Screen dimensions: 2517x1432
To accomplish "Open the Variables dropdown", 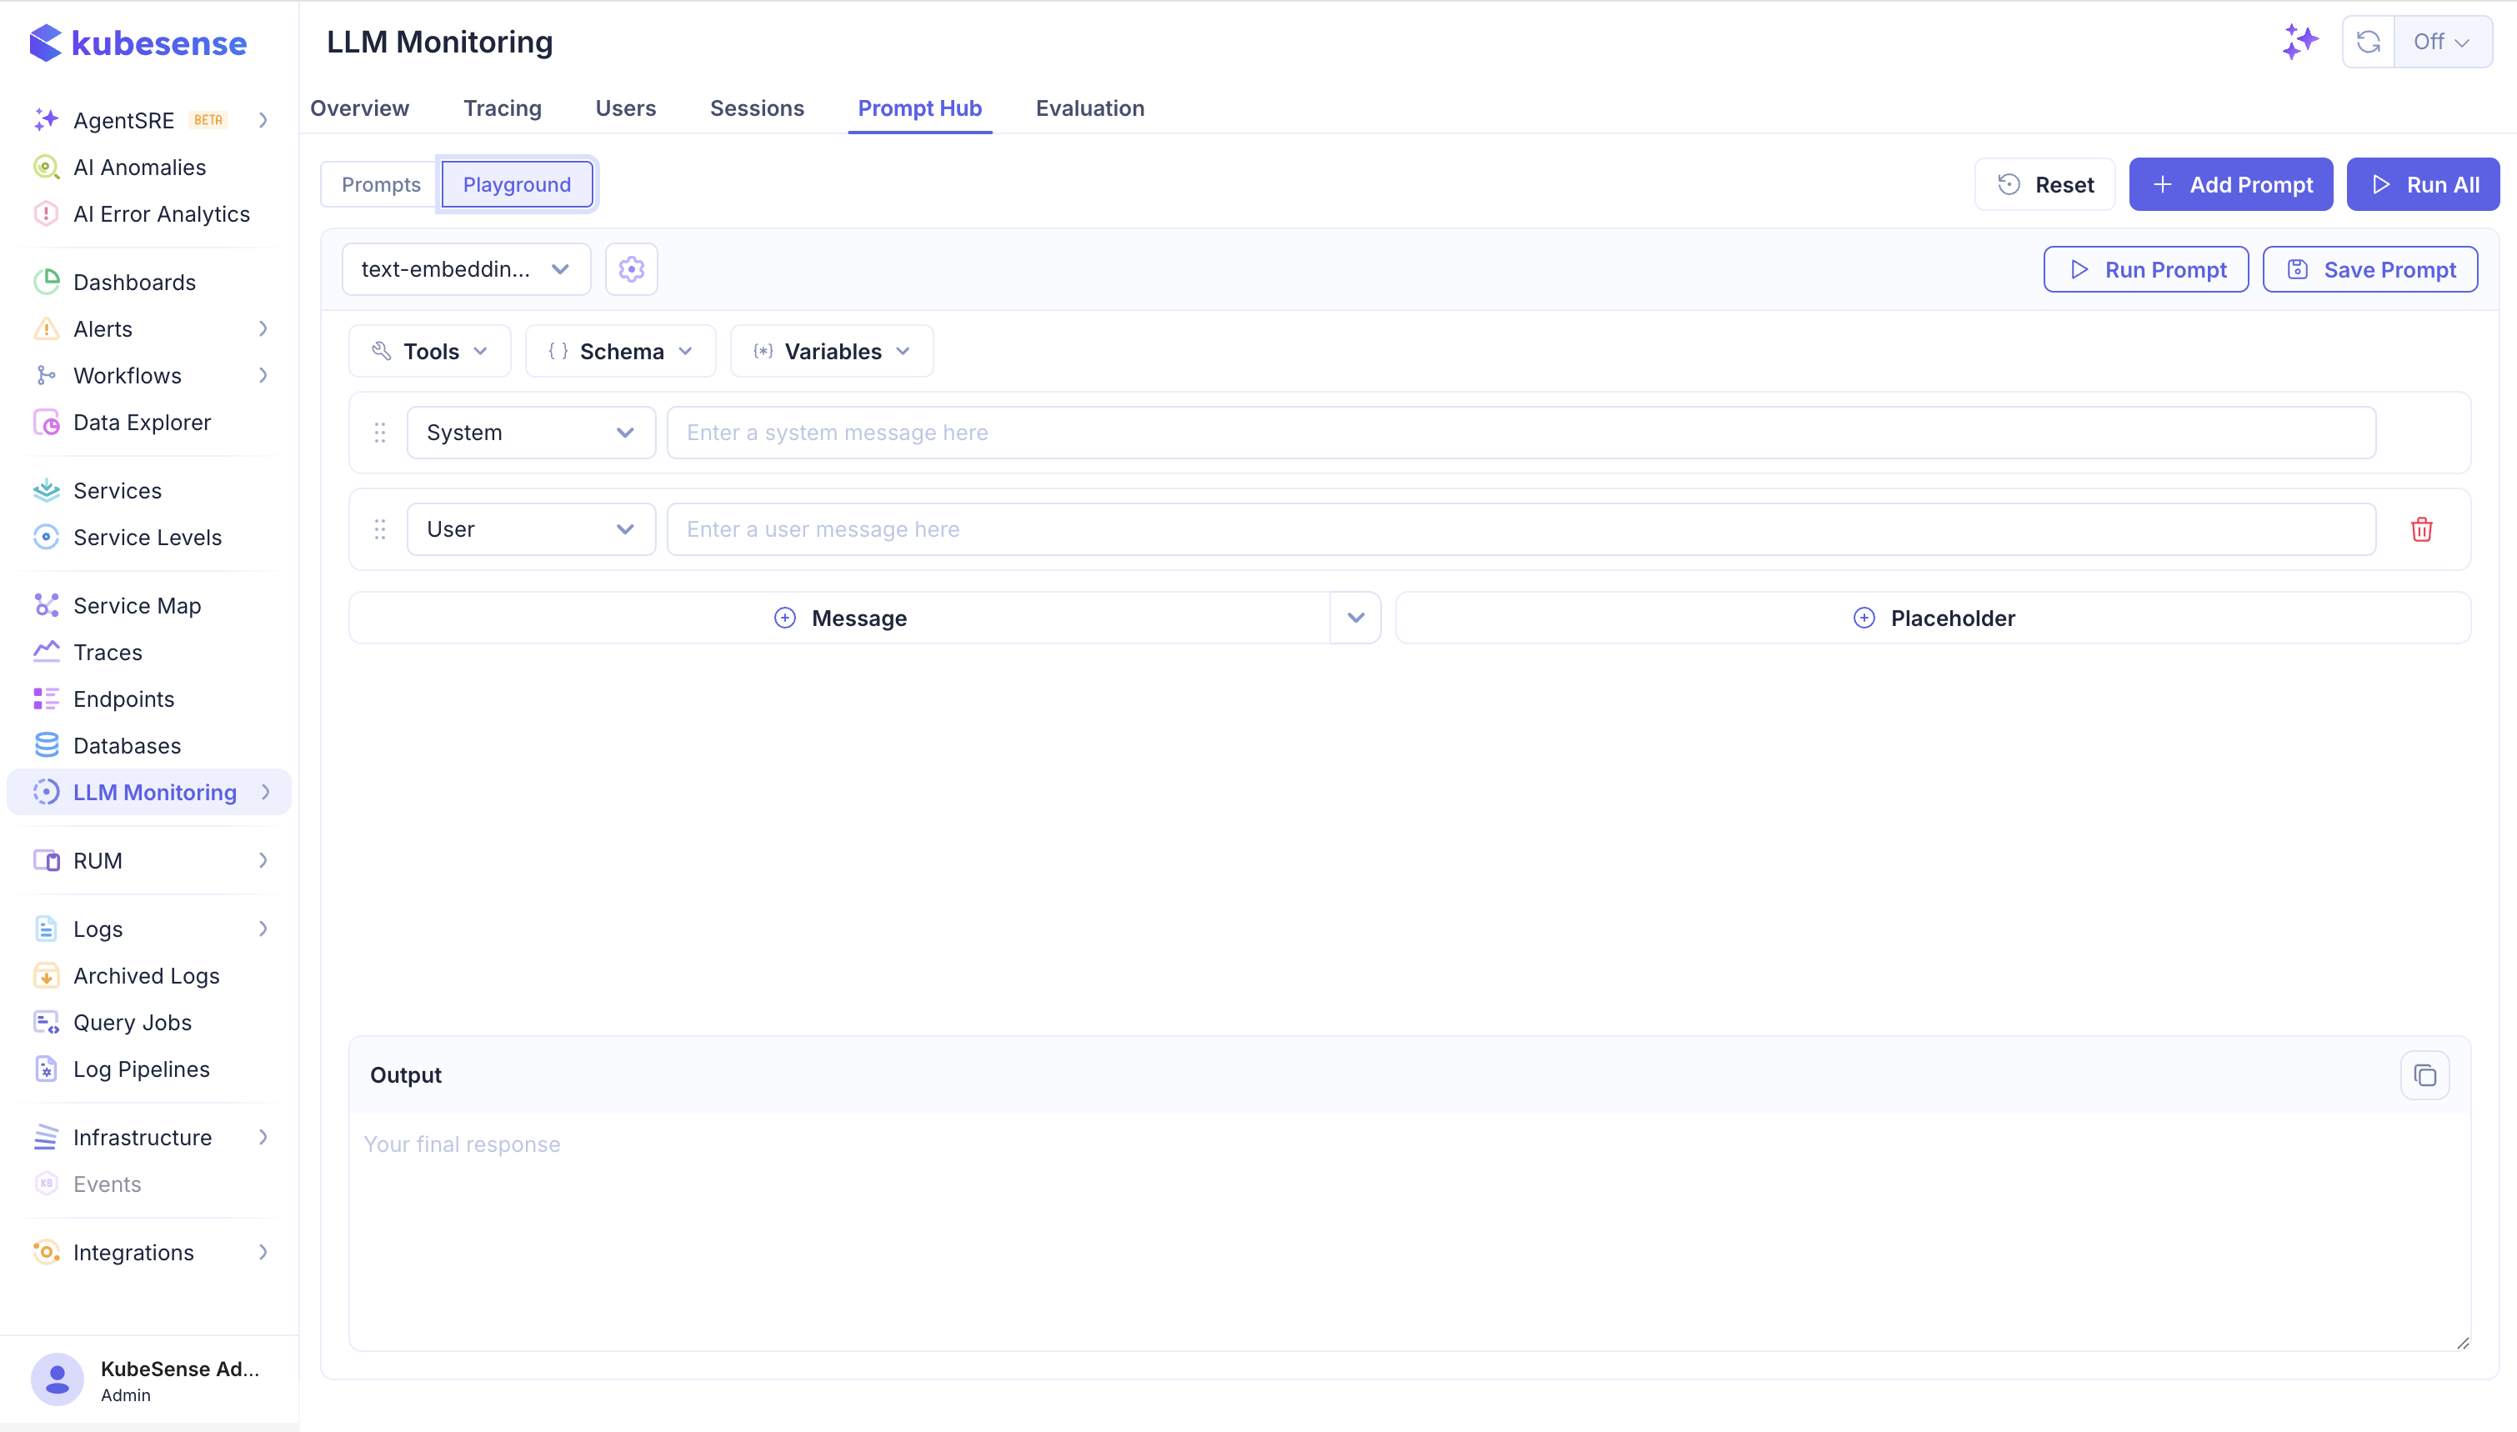I will pos(832,351).
